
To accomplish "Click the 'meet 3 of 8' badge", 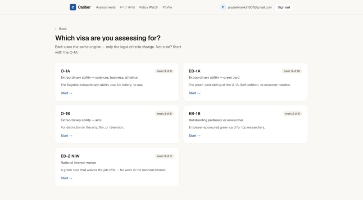I will (x=164, y=71).
